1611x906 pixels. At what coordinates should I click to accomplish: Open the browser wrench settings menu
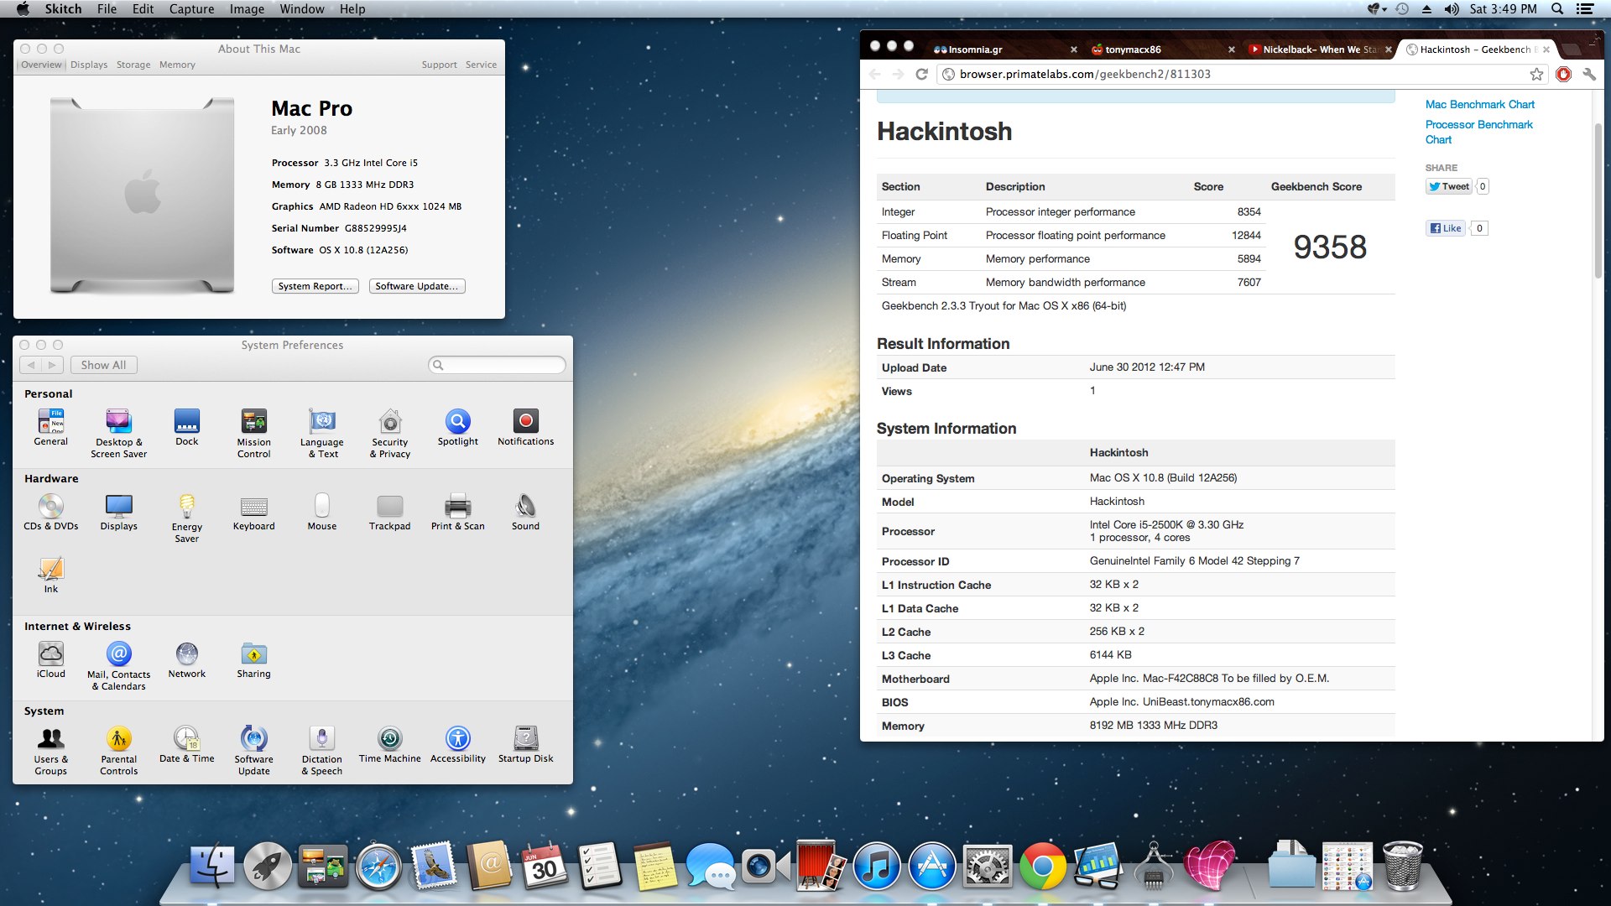pyautogui.click(x=1589, y=74)
